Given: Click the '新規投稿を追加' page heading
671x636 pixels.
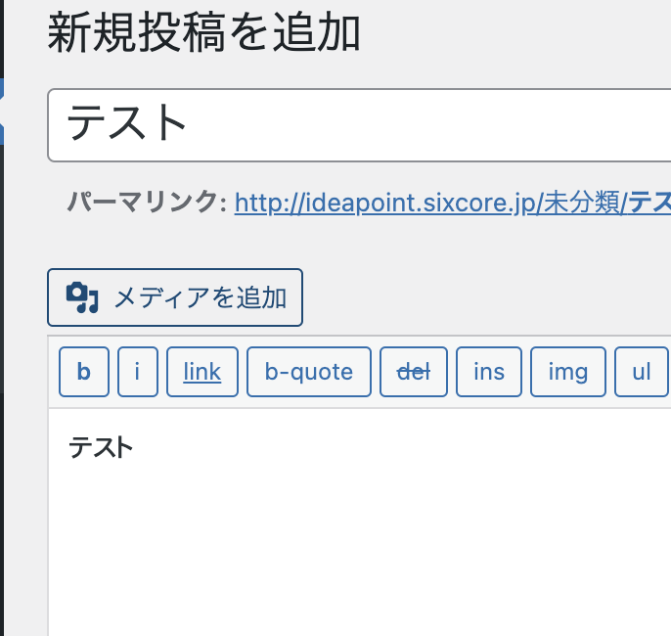Looking at the screenshot, I should click(204, 35).
